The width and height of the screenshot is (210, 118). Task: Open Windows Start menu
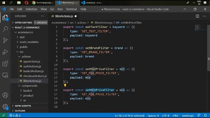point(4,3)
